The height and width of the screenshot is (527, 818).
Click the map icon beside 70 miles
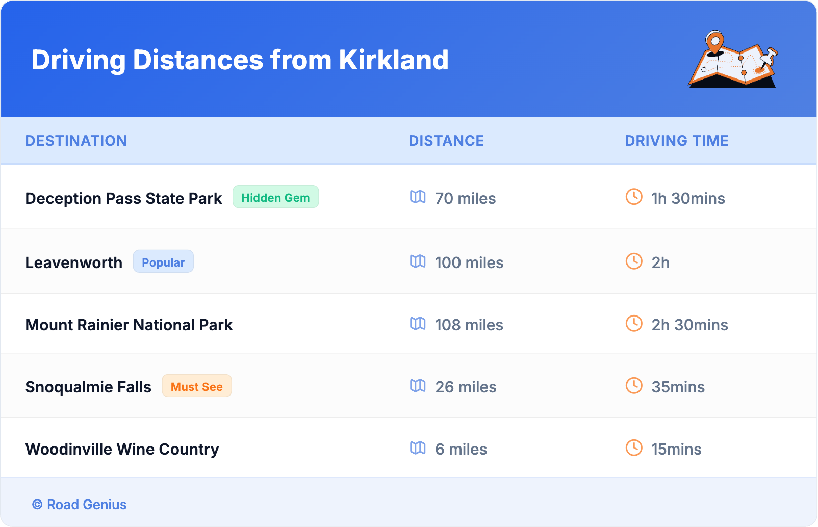pos(418,197)
